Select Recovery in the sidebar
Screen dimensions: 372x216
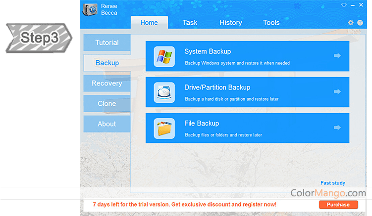pos(107,83)
